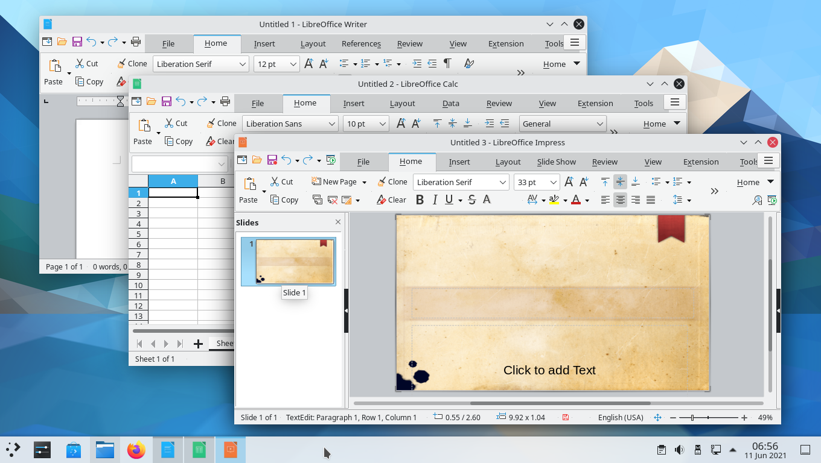Apply Strikethrough in Impress
This screenshot has width=821, height=463.
click(472, 200)
